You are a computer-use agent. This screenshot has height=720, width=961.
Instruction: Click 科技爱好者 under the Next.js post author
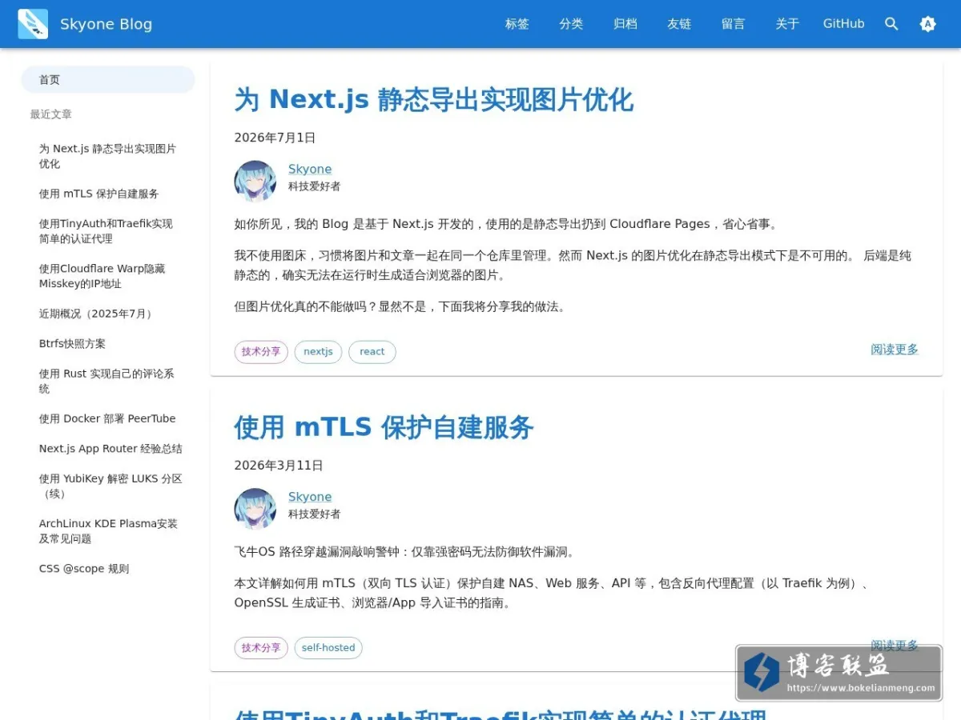[x=315, y=186]
